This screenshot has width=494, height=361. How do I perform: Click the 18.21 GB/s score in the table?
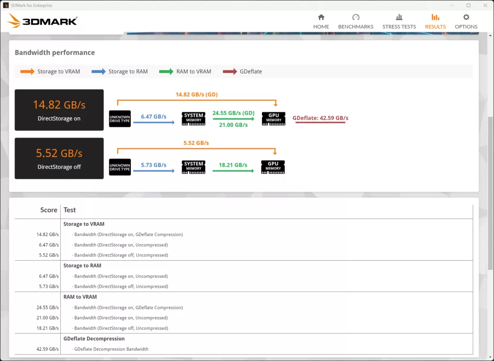tap(48, 328)
